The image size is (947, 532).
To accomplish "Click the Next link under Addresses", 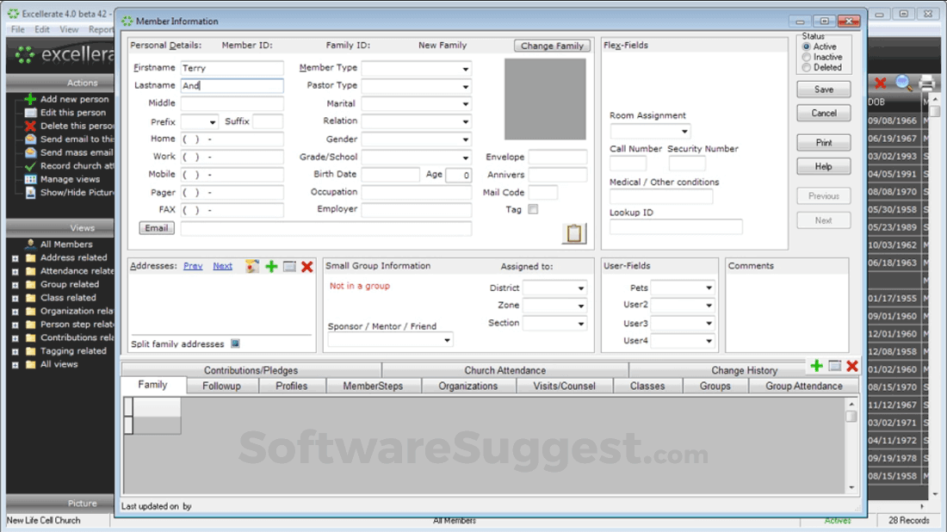I will (x=222, y=266).
